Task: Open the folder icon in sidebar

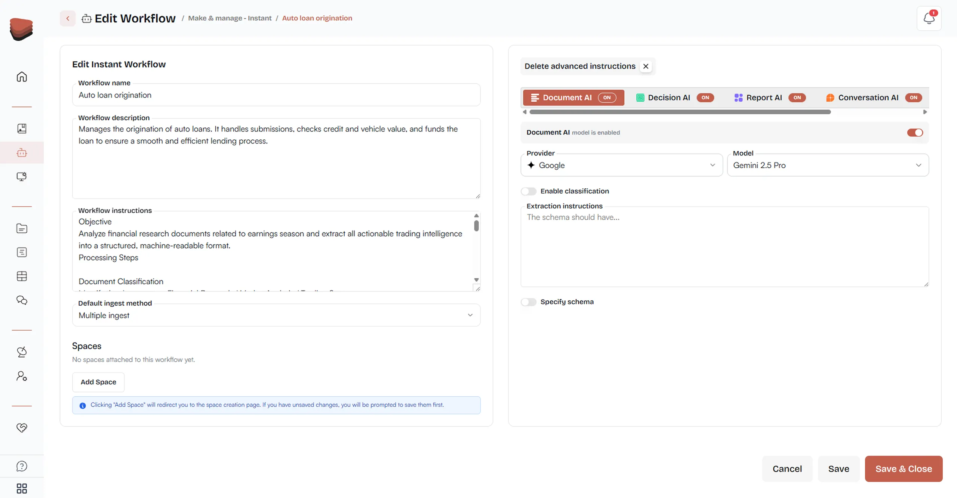Action: 22,228
